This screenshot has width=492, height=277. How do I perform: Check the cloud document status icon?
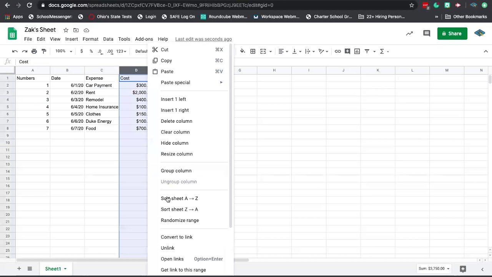86,30
